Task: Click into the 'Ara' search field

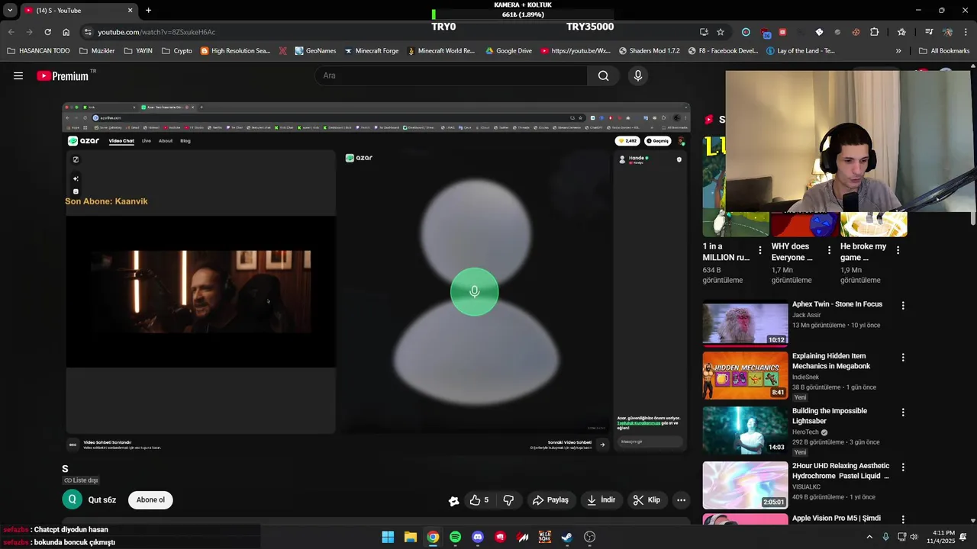Action: pyautogui.click(x=450, y=75)
